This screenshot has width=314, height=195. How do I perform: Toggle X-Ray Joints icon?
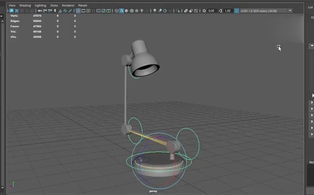pyautogui.click(x=196, y=11)
